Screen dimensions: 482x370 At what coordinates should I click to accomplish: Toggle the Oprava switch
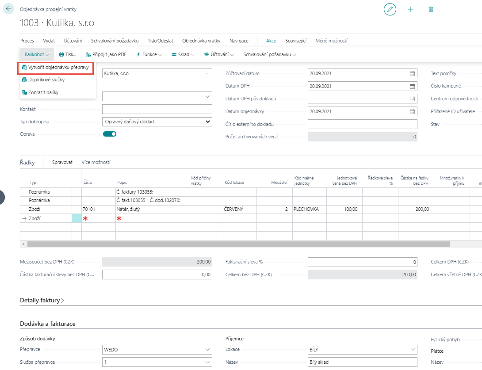(x=110, y=134)
